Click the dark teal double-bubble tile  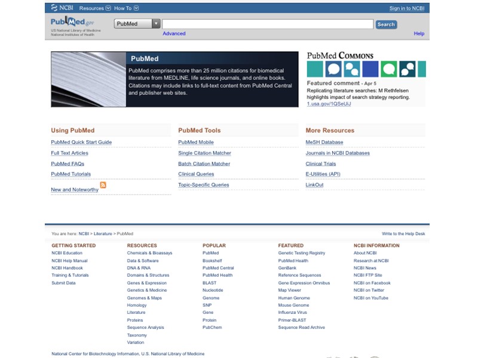[407, 69]
